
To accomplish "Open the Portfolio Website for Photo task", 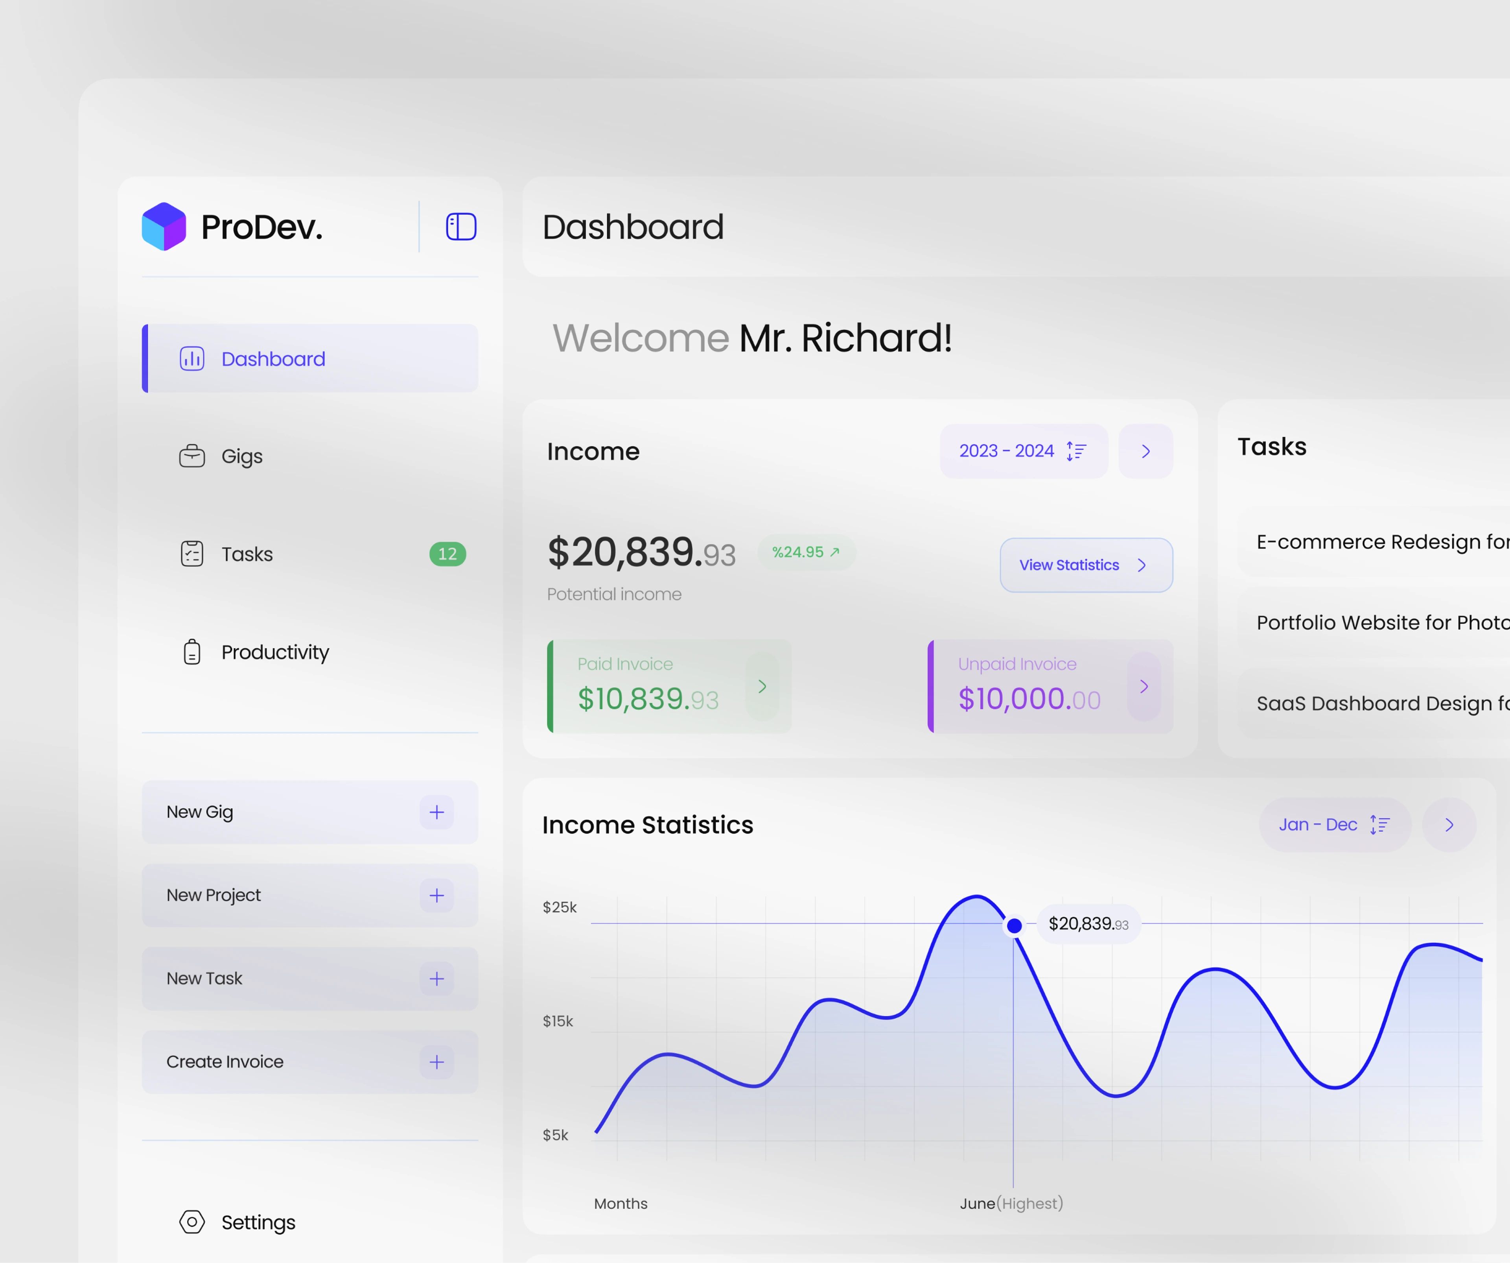I will pyautogui.click(x=1374, y=622).
